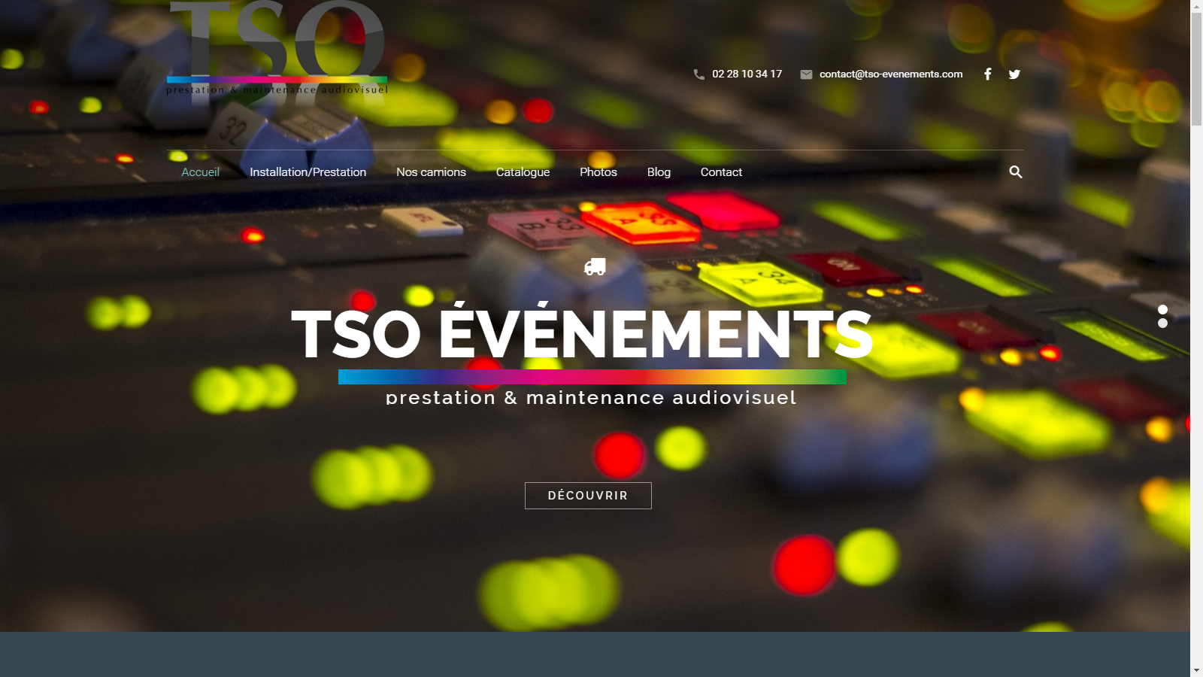Click the search magnifier icon
The image size is (1203, 677).
1015,172
